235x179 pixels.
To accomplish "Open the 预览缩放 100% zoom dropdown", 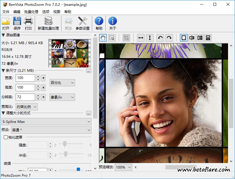I will click(x=123, y=167).
